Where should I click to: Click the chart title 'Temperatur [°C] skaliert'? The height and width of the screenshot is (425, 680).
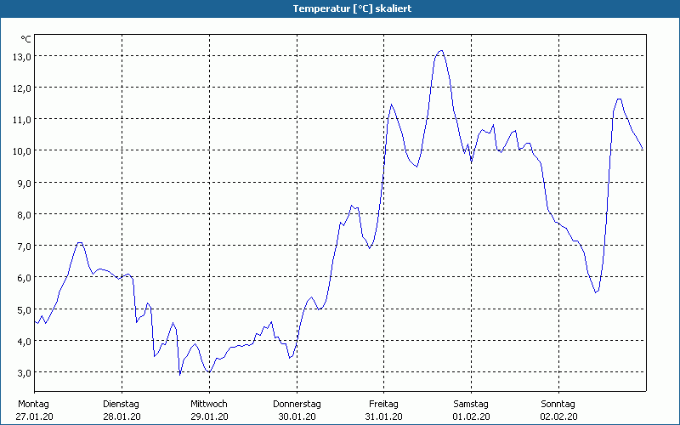[x=340, y=8]
